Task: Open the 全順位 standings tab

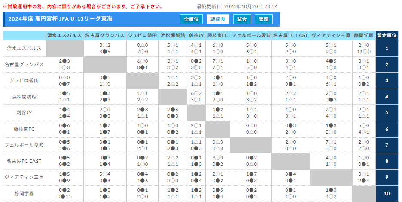Action: point(191,19)
